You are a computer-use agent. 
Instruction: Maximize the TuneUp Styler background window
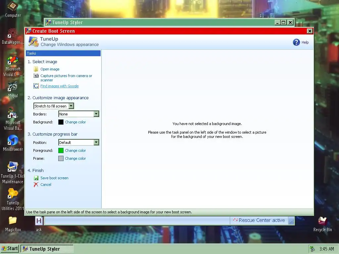pyautogui.click(x=284, y=22)
